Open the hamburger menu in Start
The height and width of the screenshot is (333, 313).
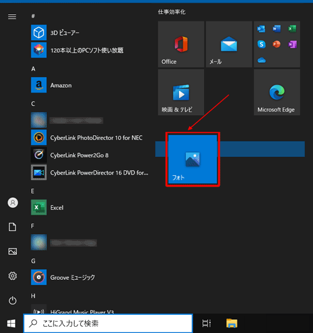(x=12, y=16)
